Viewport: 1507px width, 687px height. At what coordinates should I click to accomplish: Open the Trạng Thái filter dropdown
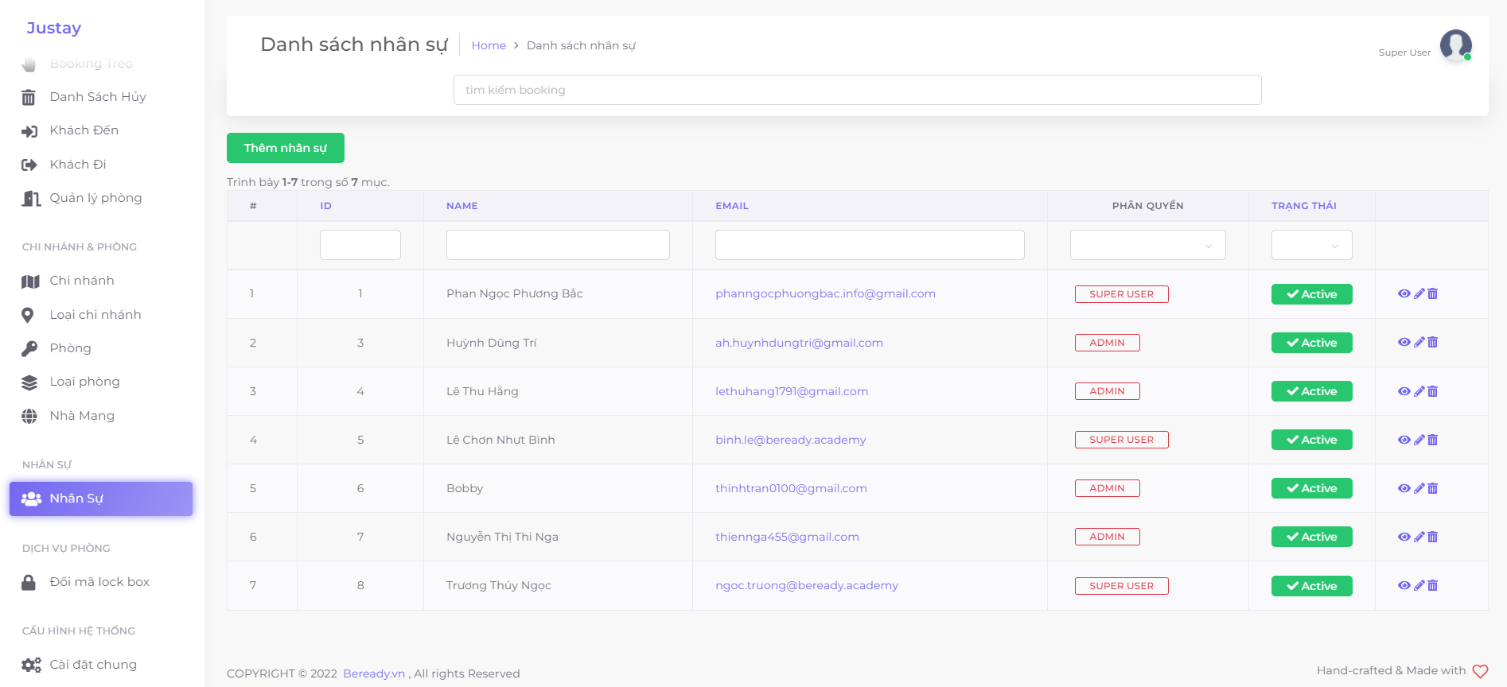coord(1311,245)
